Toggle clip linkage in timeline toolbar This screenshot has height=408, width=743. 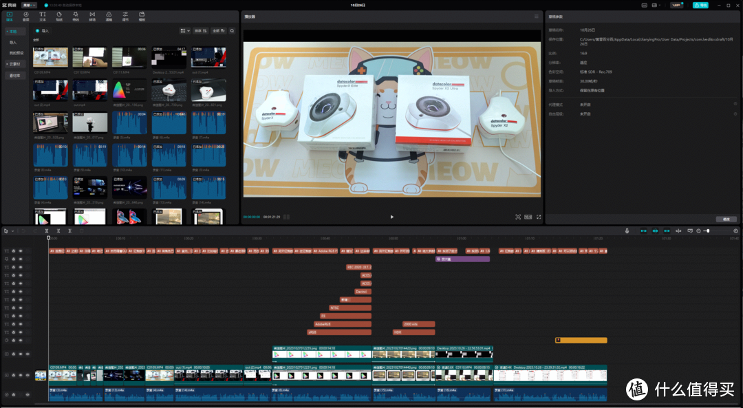coord(667,230)
